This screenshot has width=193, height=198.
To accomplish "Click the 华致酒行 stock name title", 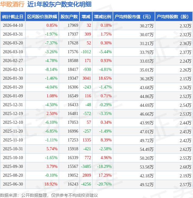I will tap(12, 5).
